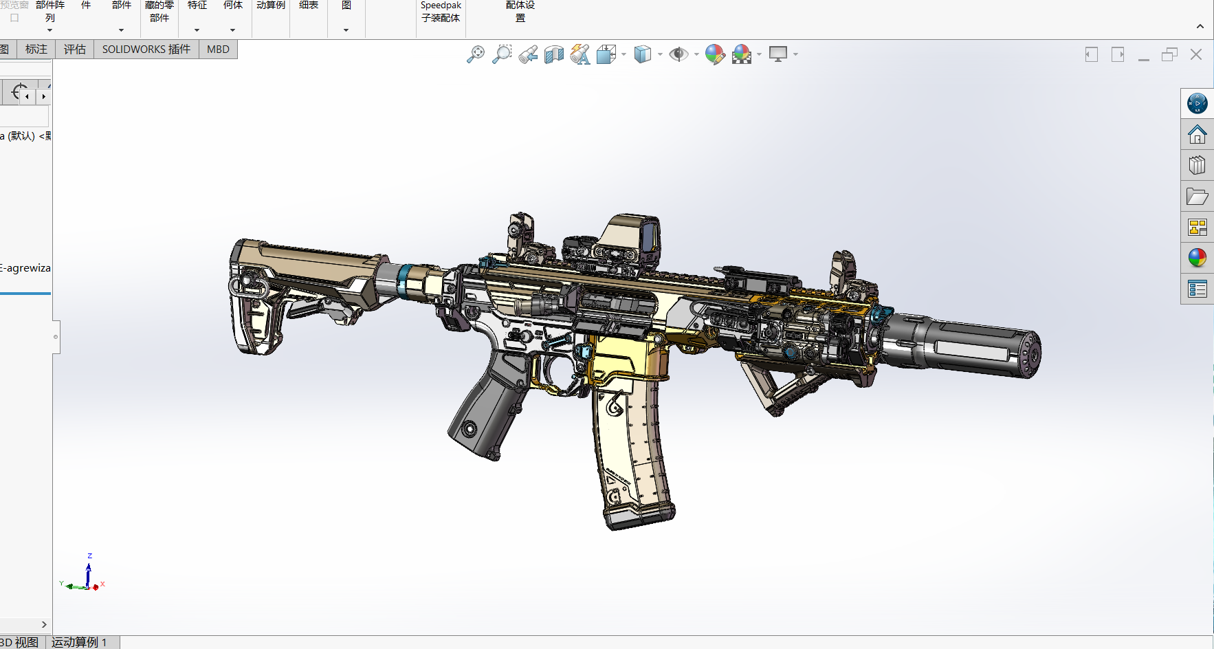1214x649 pixels.
Task: Click the left panel toggle icon beside window controls
Action: tap(1092, 54)
